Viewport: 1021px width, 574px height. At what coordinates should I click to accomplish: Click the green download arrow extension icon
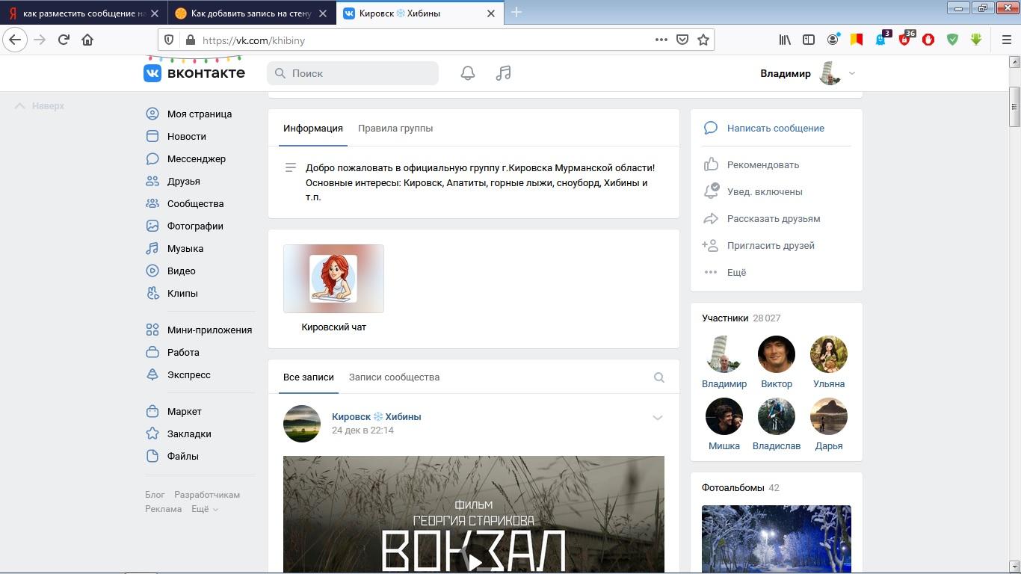(x=976, y=40)
